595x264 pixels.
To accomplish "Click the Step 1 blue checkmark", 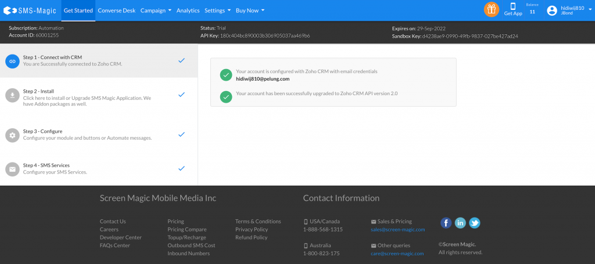I will [181, 60].
